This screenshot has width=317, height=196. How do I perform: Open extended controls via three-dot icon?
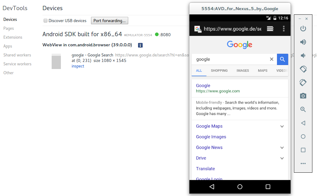pos(303,163)
